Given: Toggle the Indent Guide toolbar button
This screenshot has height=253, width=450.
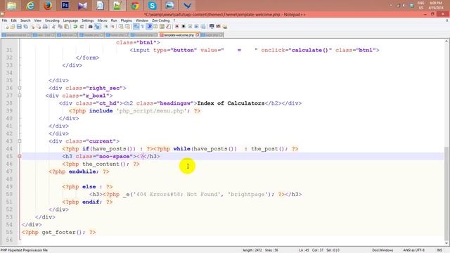Looking at the screenshot, I should [149, 27].
